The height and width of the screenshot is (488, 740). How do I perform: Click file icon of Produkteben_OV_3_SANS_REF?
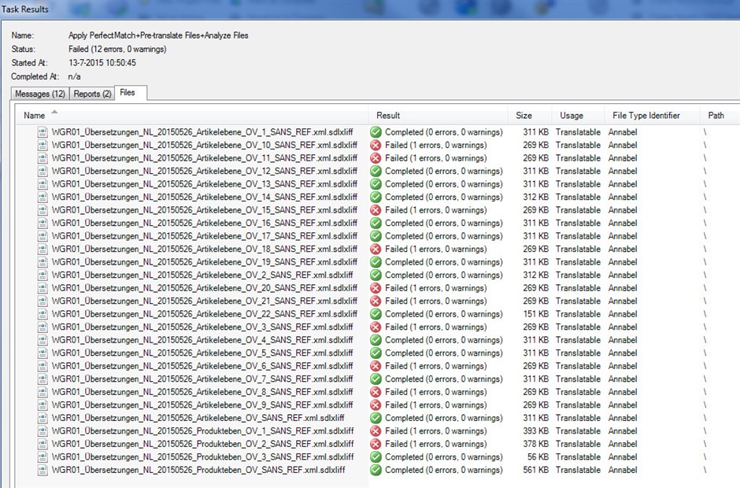[43, 457]
